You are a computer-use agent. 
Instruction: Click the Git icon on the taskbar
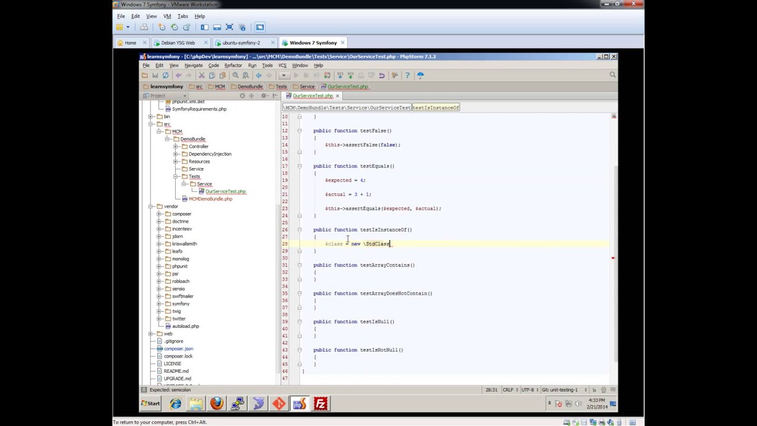(x=279, y=404)
